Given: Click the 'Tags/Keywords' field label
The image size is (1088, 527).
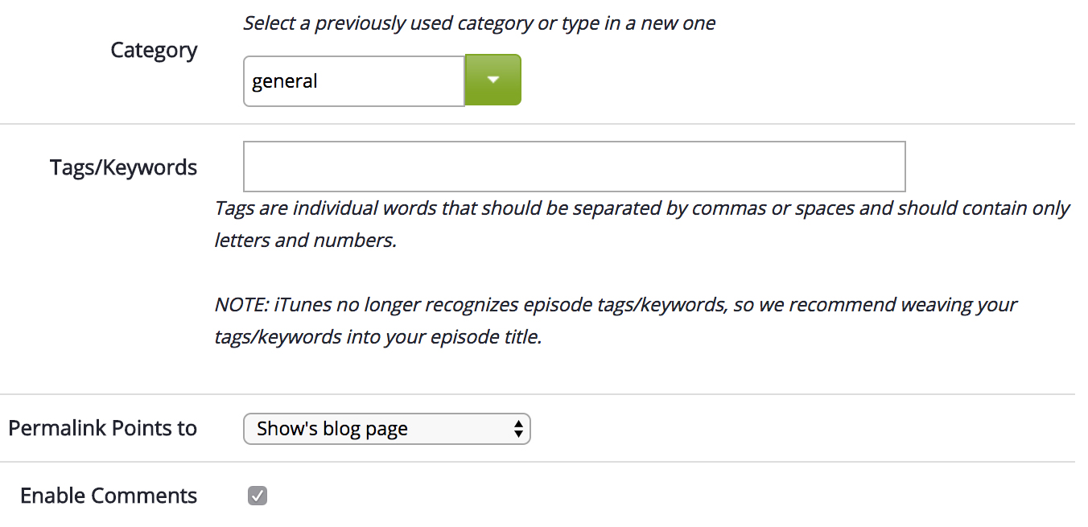Looking at the screenshot, I should (x=123, y=167).
